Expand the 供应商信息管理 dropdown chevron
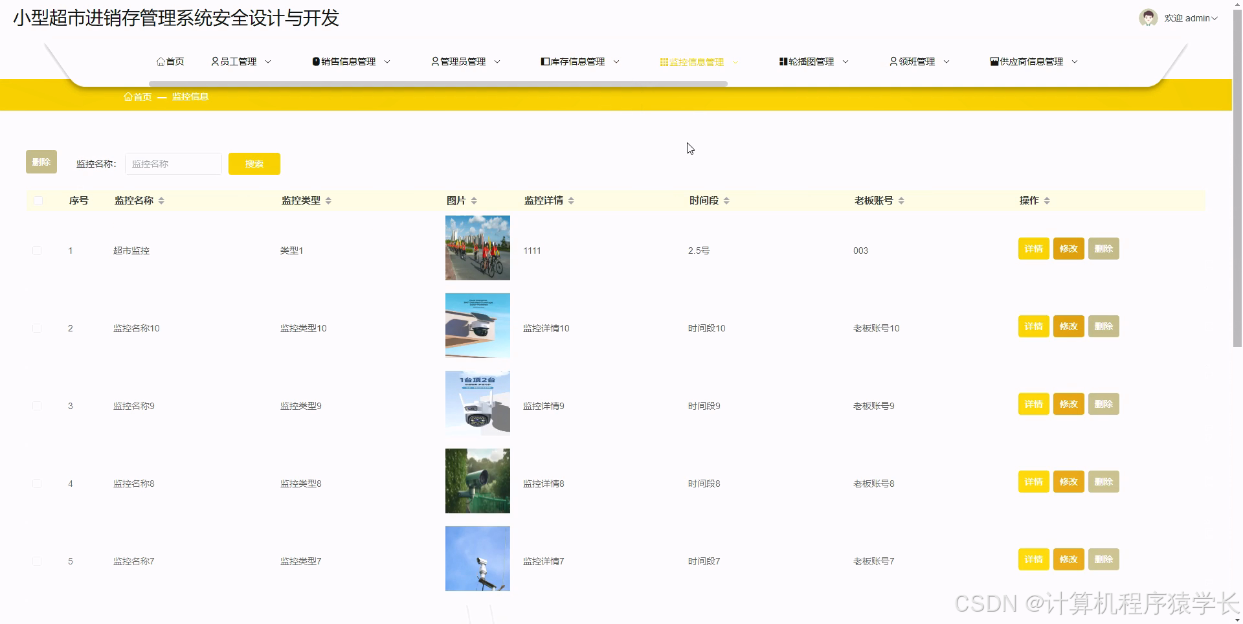 1075,61
